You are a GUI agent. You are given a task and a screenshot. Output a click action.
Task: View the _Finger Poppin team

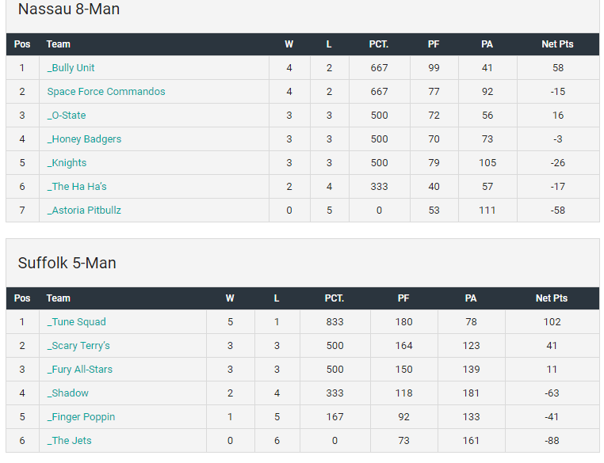pyautogui.click(x=81, y=417)
